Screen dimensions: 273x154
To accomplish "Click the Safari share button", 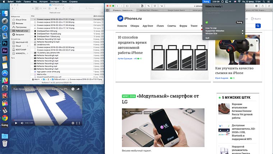I will tap(263, 6).
